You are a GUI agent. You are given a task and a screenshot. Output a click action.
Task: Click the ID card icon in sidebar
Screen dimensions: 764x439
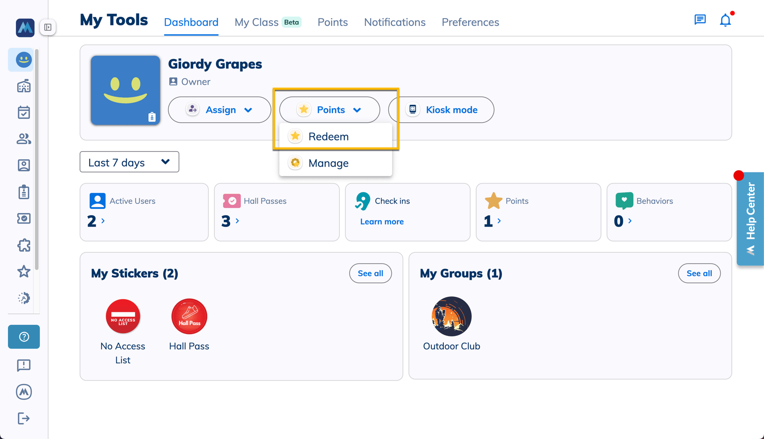tap(24, 165)
